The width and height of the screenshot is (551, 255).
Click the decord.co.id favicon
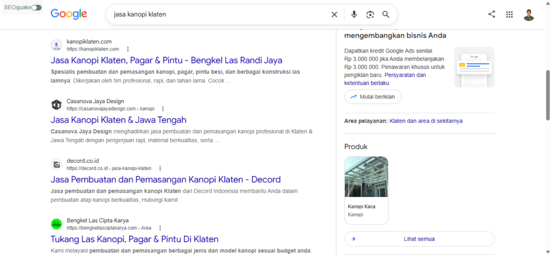click(56, 164)
